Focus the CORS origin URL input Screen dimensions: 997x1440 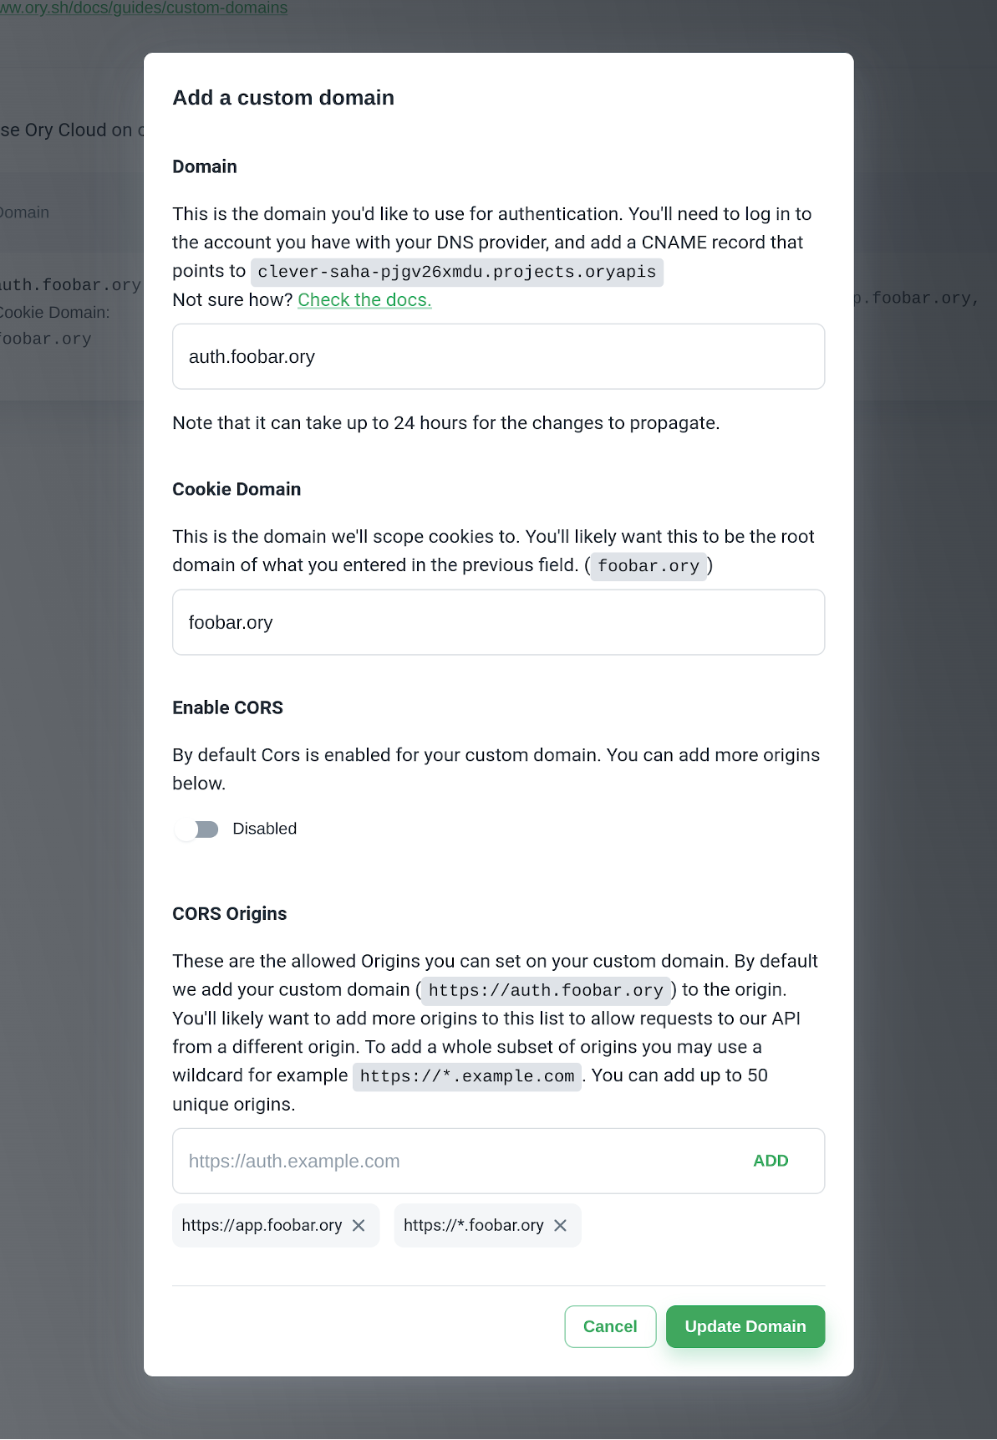[460, 1161]
